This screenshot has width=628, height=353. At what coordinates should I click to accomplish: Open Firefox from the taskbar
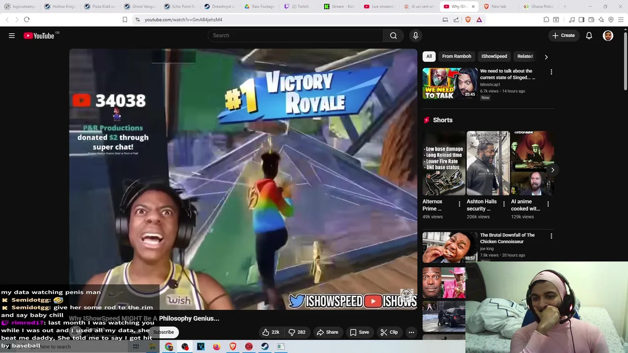pos(216,347)
